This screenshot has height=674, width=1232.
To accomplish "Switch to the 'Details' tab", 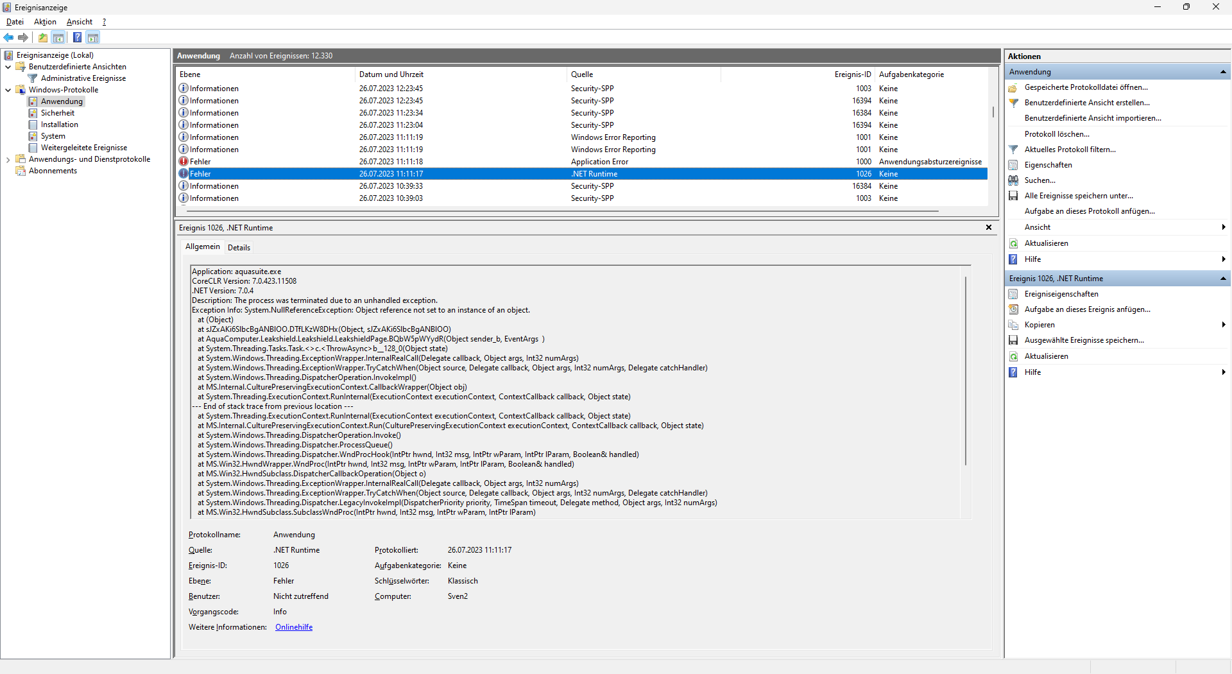I will pos(239,248).
